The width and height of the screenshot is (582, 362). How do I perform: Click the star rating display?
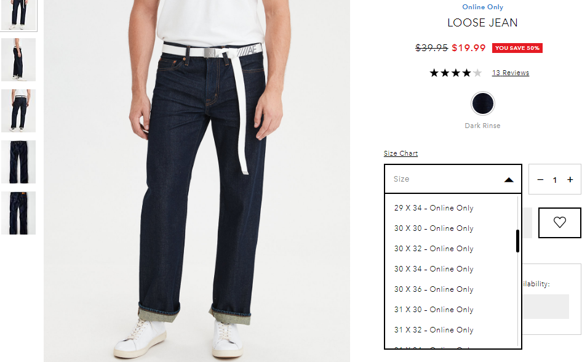pos(455,73)
